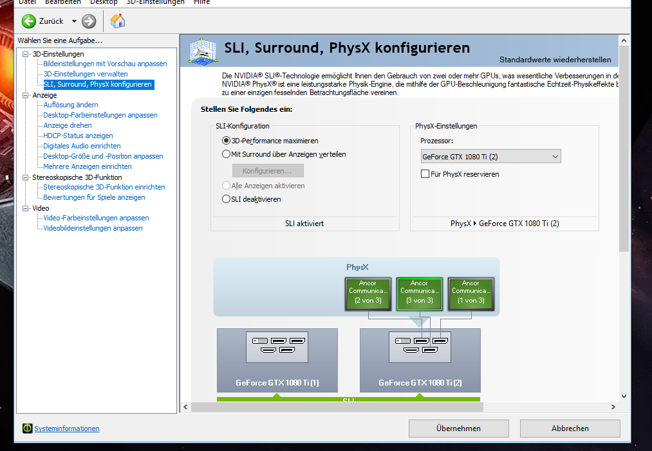Open Digitales Audio einrichten page
This screenshot has width=652, height=451.
pyautogui.click(x=82, y=146)
